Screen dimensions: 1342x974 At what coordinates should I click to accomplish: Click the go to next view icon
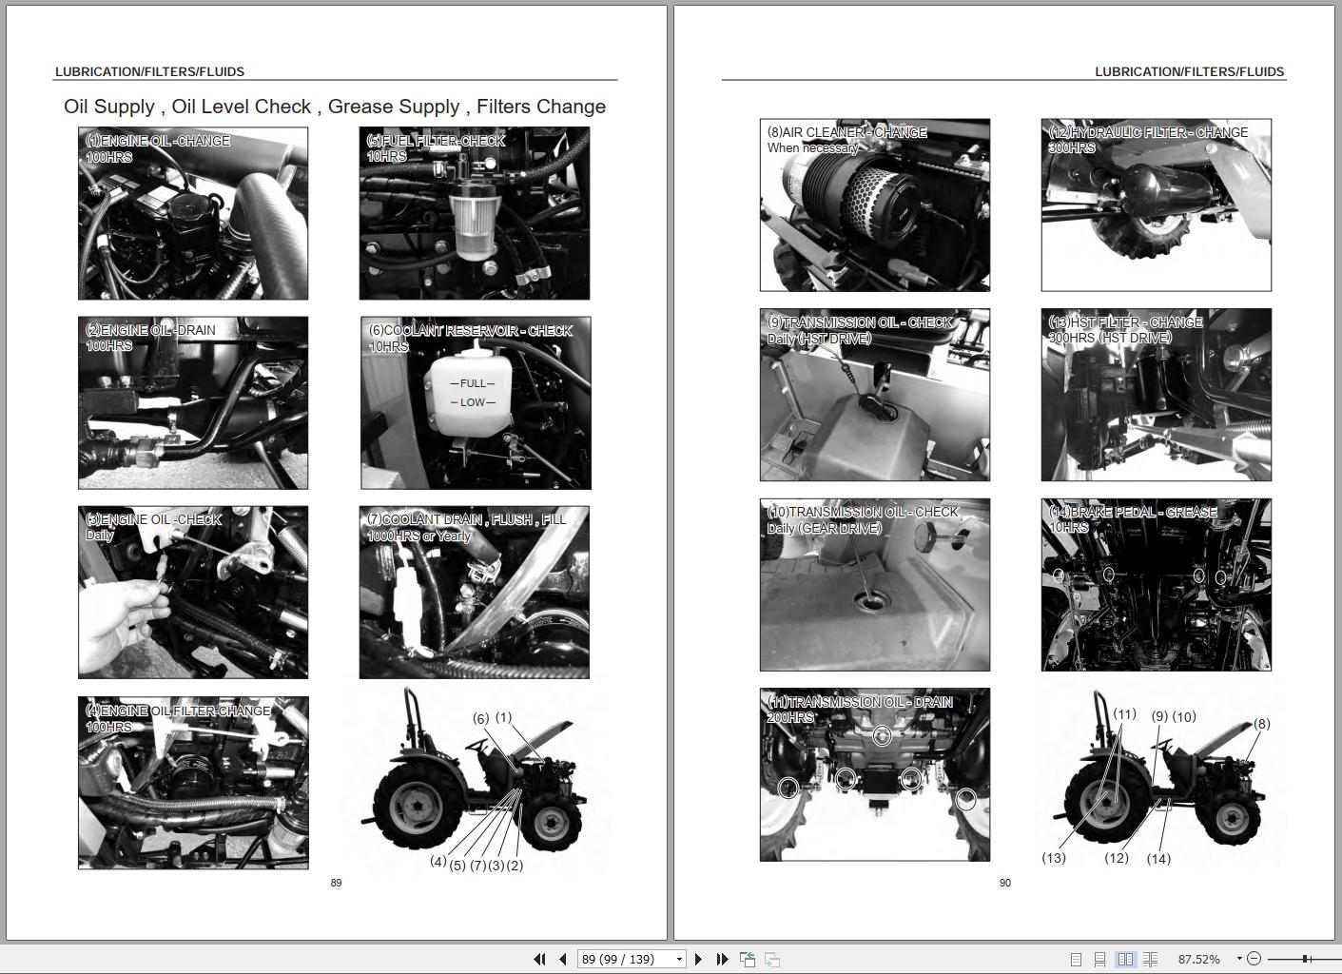tap(772, 959)
